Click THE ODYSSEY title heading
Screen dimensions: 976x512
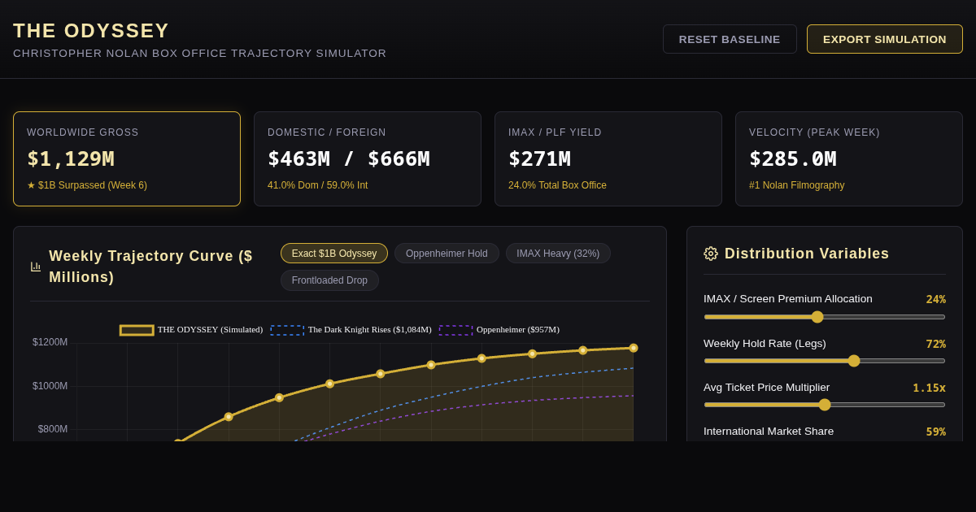coord(91,31)
